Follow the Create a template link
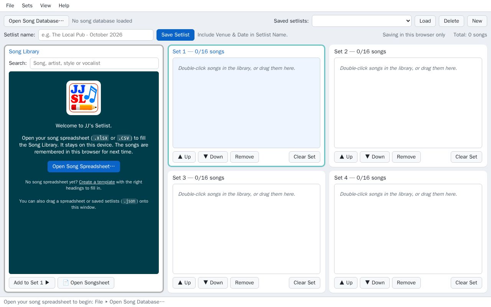 (97, 182)
